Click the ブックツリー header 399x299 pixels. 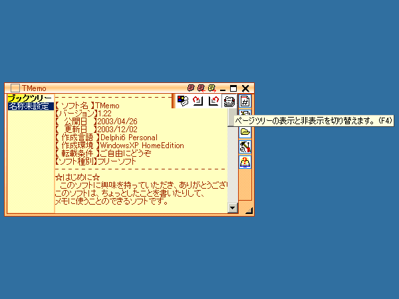tap(30, 98)
